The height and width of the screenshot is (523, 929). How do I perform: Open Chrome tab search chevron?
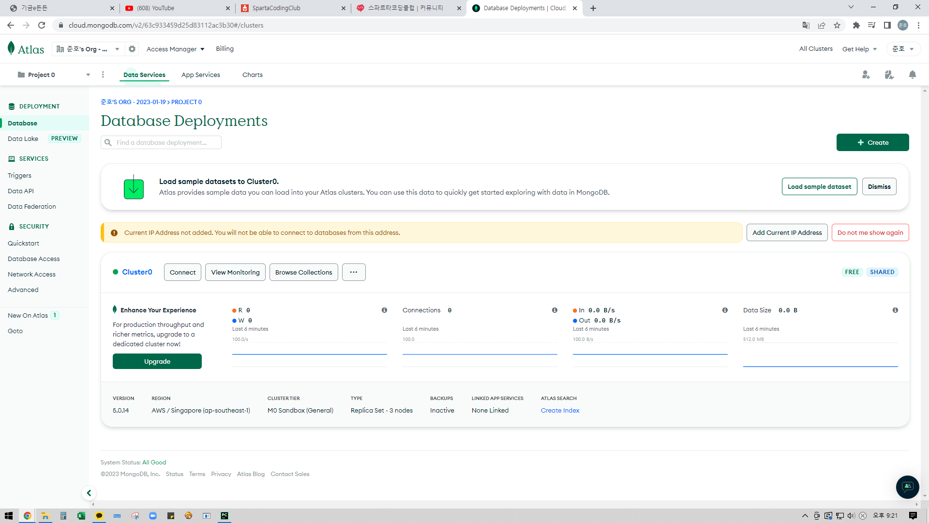[x=851, y=7]
